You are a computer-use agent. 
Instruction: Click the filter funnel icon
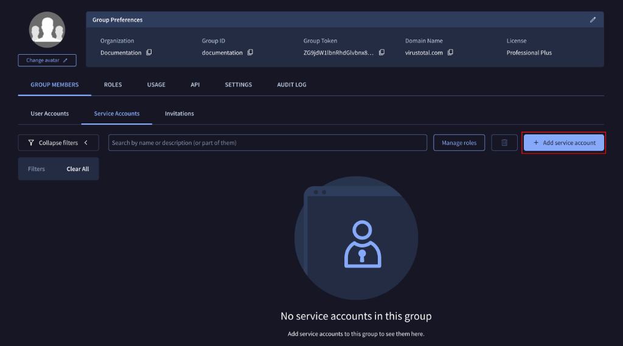31,143
